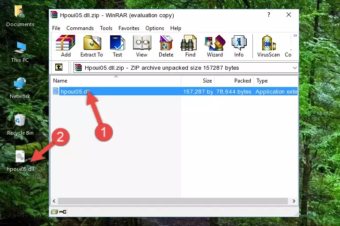
Task: Select the hpoui05.dll desktop file
Action: click(x=20, y=161)
